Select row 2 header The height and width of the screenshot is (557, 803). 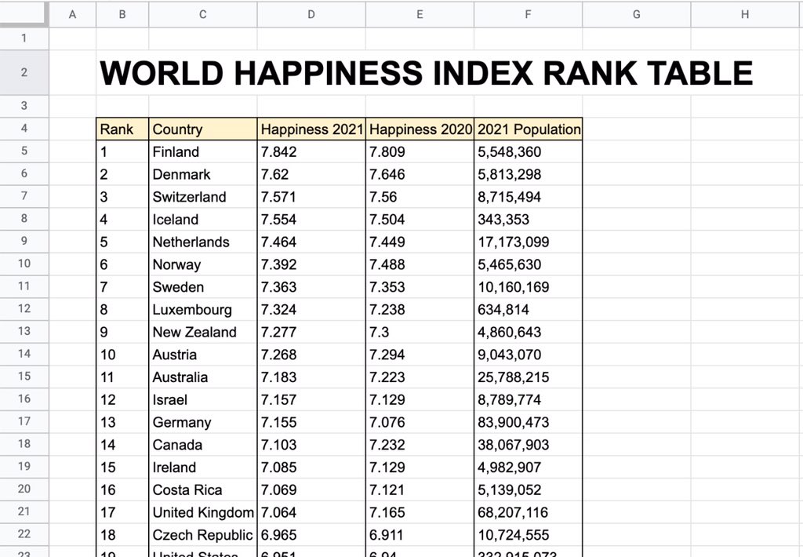(x=24, y=72)
